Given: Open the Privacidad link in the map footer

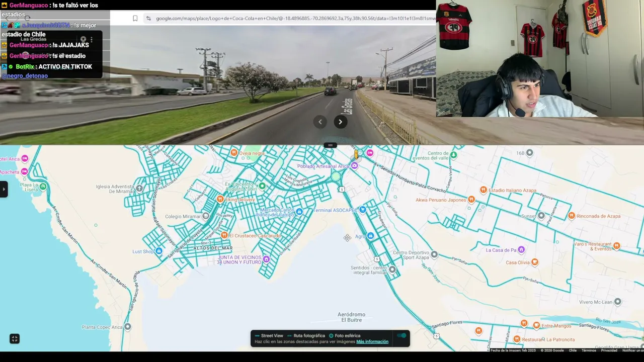Looking at the screenshot, I should [609, 350].
